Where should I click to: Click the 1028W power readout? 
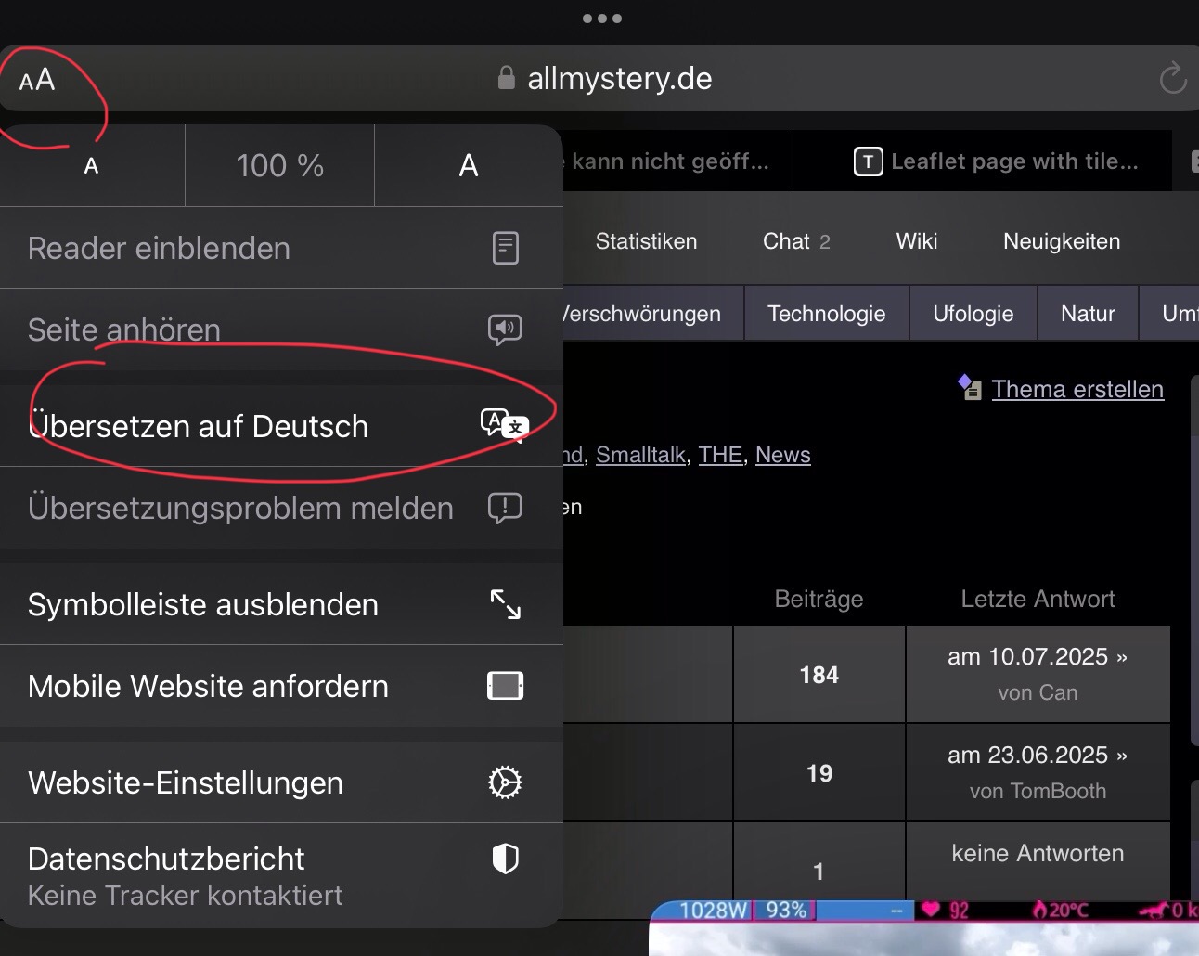point(712,911)
